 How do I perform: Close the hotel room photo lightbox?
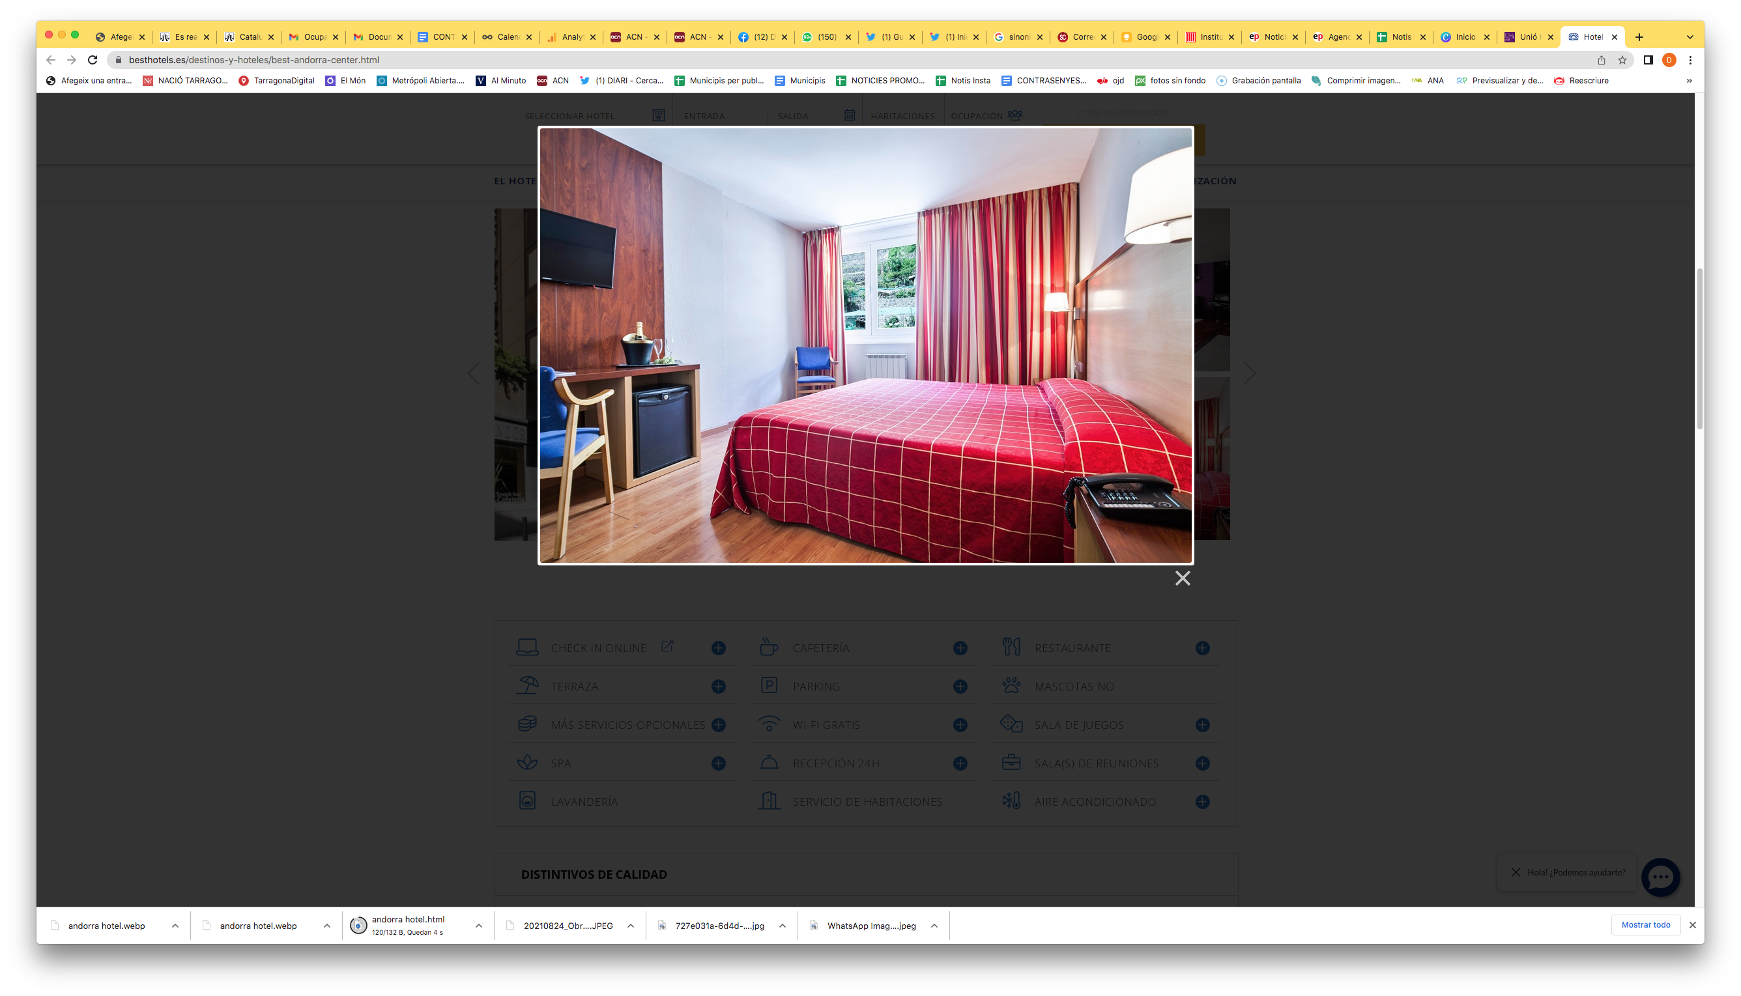[1182, 578]
